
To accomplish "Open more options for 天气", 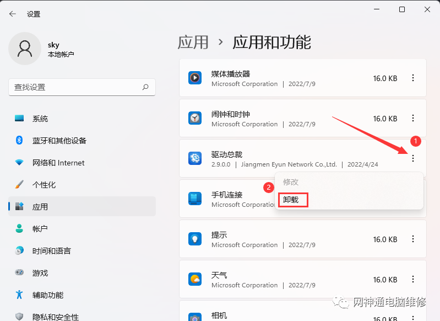I will tap(413, 279).
